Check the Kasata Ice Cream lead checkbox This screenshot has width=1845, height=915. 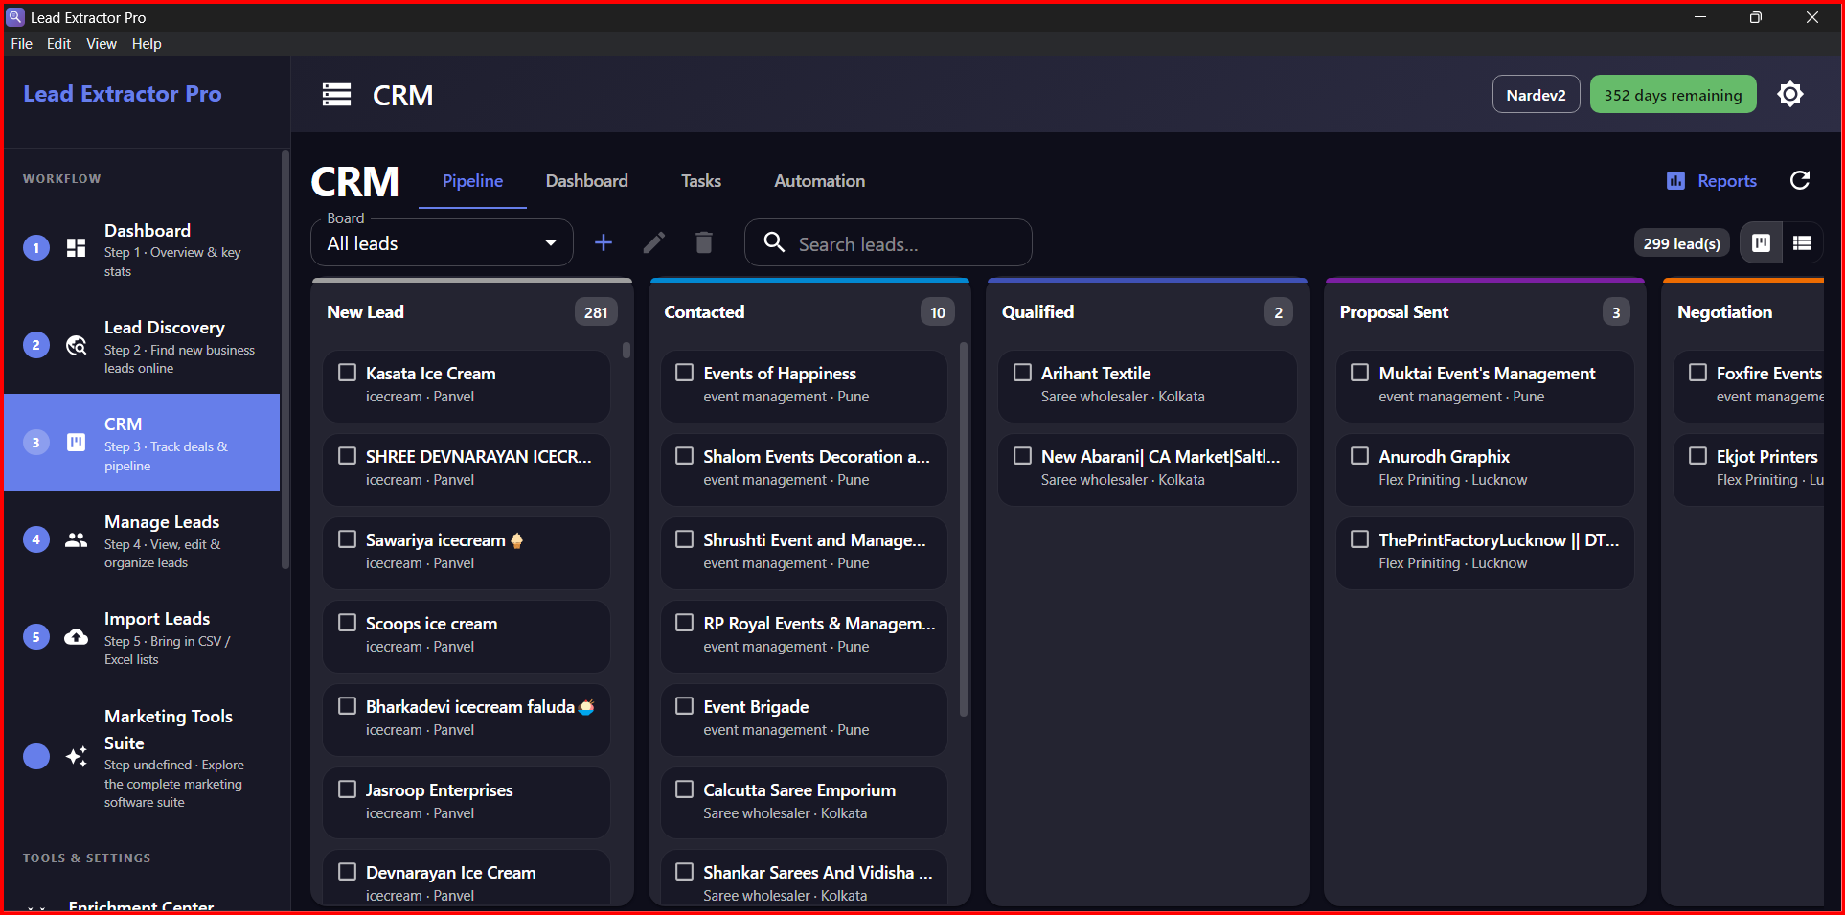click(x=347, y=373)
